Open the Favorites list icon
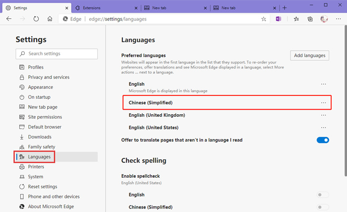 [296, 19]
